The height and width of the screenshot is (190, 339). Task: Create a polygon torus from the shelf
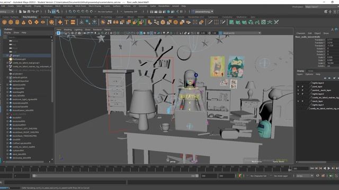[x=30, y=22]
